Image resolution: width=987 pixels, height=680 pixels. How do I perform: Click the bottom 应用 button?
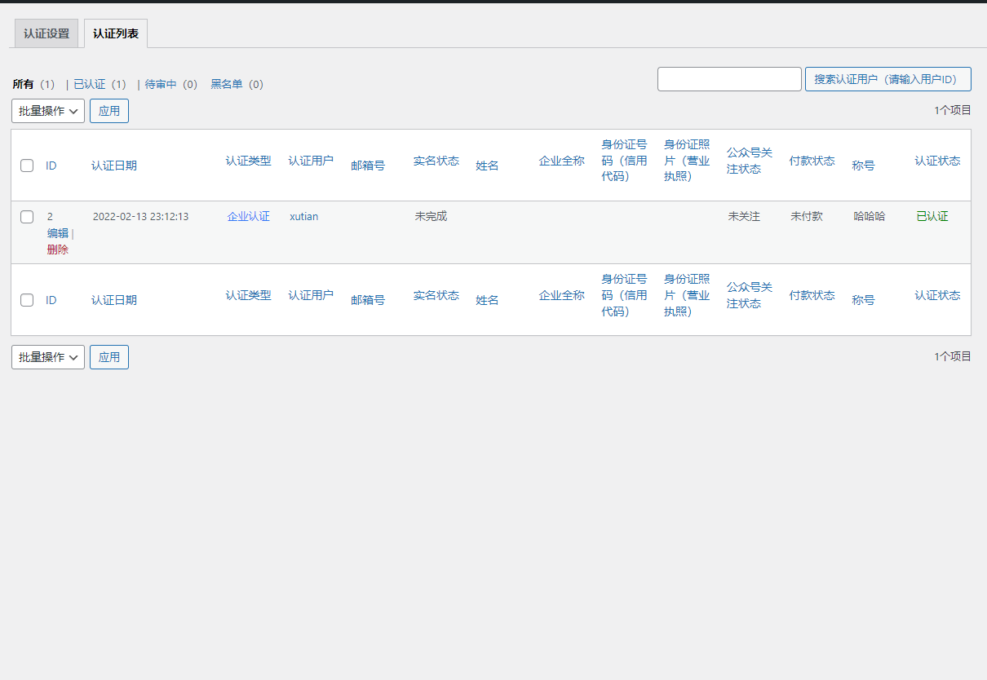[109, 357]
